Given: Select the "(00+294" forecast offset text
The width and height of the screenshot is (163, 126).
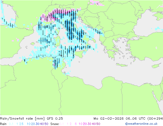Looking at the screenshot, I should (x=155, y=119).
